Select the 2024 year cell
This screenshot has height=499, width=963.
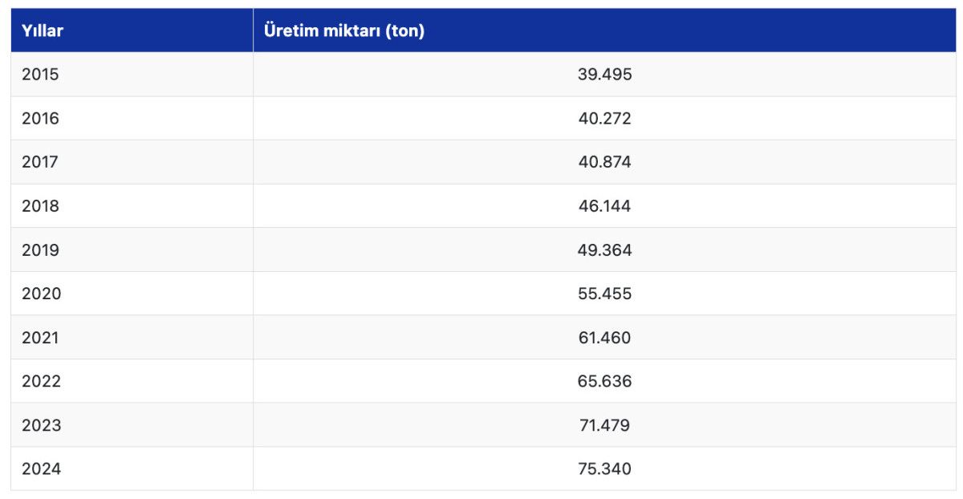click(42, 469)
